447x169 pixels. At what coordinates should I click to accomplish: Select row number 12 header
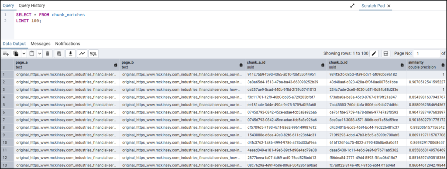click(x=7, y=158)
